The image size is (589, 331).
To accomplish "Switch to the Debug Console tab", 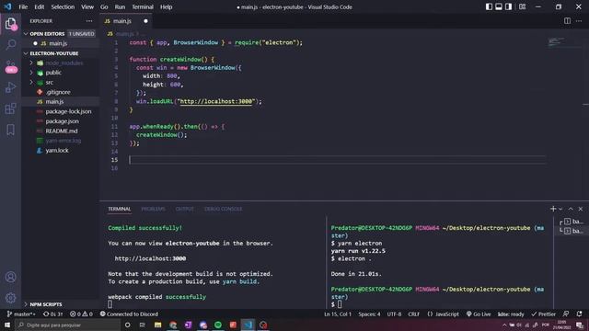I will click(x=223, y=209).
